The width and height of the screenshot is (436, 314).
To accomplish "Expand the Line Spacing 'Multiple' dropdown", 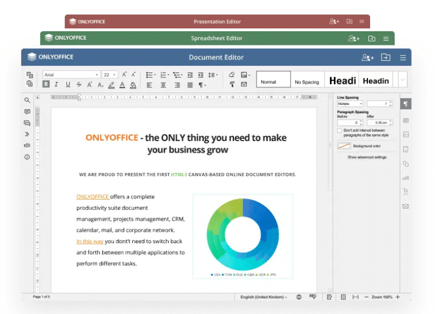I will point(350,104).
